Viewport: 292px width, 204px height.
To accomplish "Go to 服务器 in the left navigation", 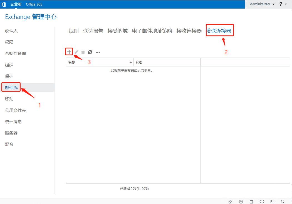I will (11, 133).
